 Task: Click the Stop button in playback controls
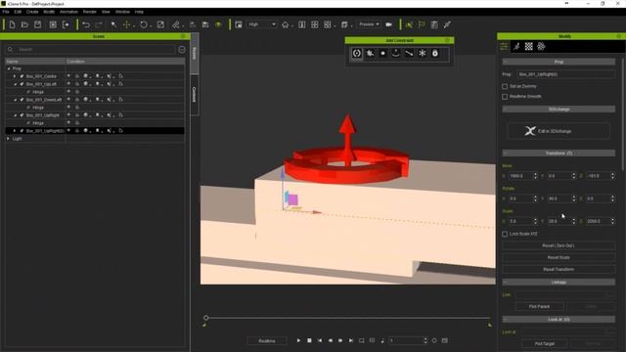click(309, 340)
